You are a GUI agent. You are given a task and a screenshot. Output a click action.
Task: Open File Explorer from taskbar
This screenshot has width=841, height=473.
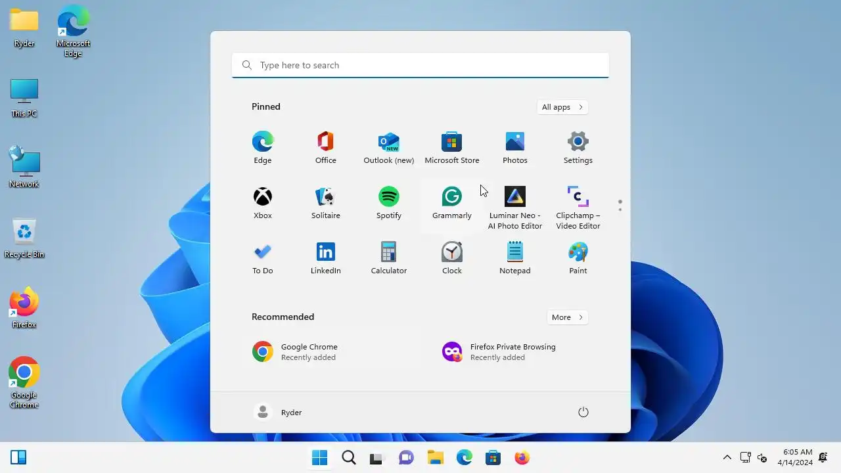(x=435, y=458)
